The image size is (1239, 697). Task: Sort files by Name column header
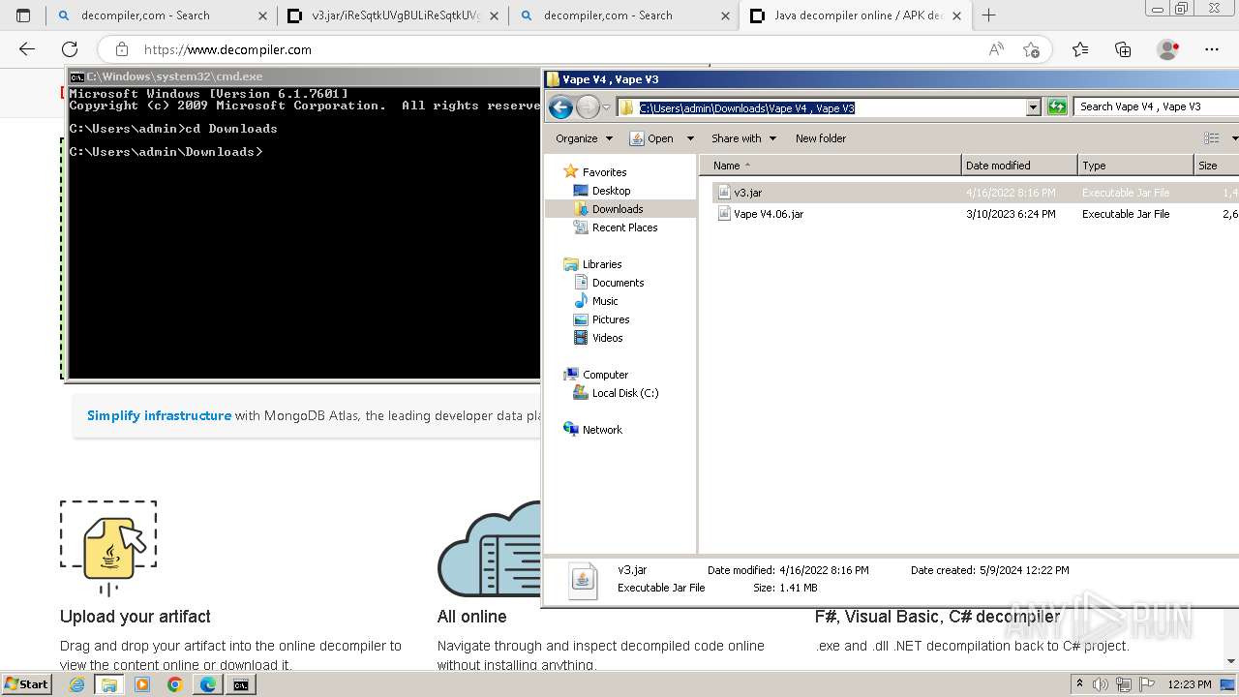point(830,166)
